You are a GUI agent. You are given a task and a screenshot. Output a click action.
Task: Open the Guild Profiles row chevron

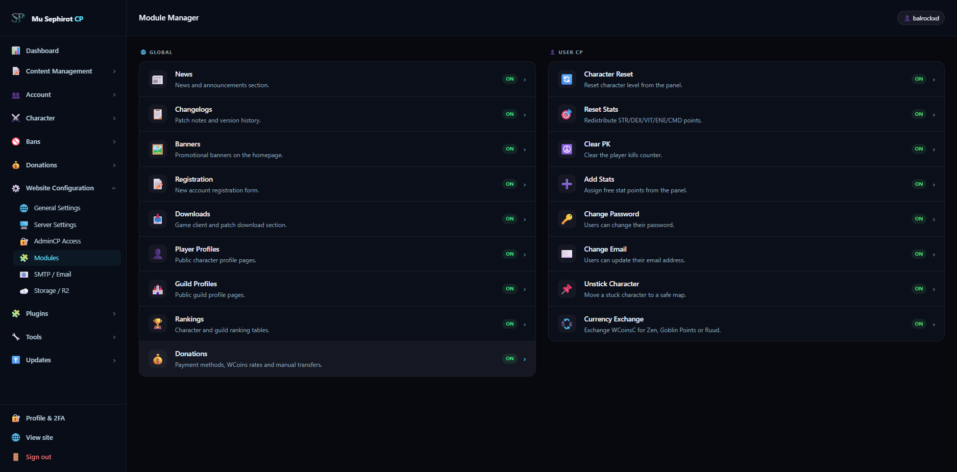[525, 289]
